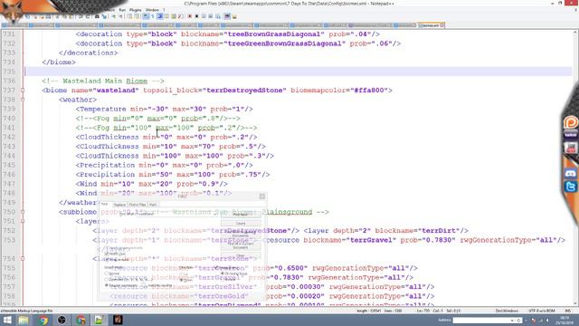Toggle Synchronize Vertical Scrolling icon
Image resolution: width=579 pixels, height=326 pixels.
click(x=129, y=16)
